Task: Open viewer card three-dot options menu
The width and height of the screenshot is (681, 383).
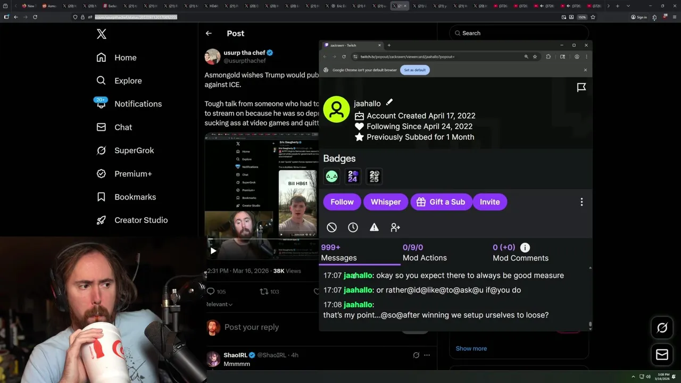Action: click(582, 202)
